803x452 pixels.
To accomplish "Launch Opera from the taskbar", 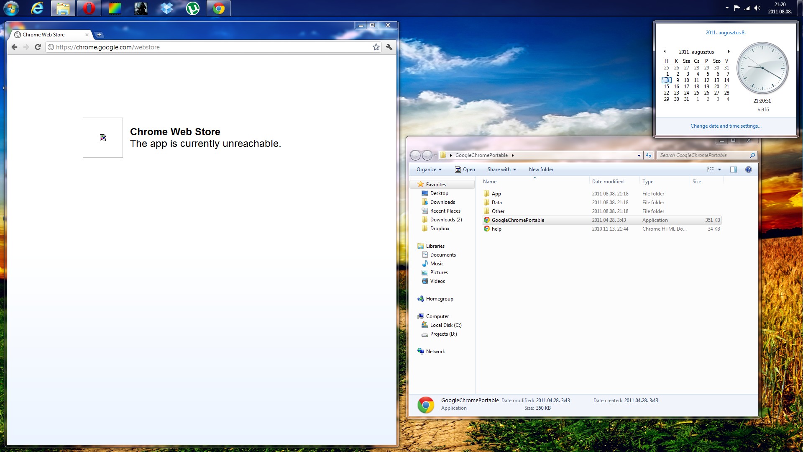I will tap(89, 8).
